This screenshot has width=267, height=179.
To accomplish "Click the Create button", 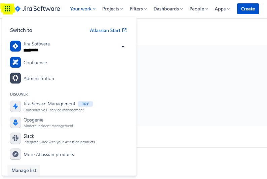I will [248, 9].
